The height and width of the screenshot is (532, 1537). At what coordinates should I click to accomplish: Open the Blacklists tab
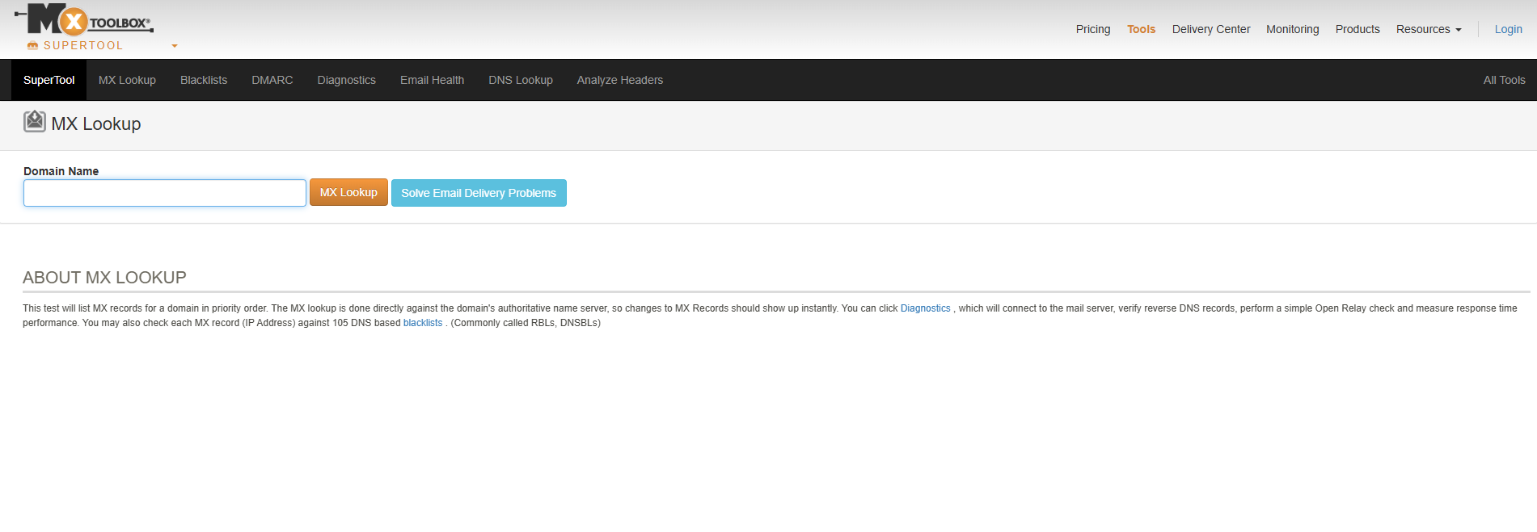(x=204, y=80)
